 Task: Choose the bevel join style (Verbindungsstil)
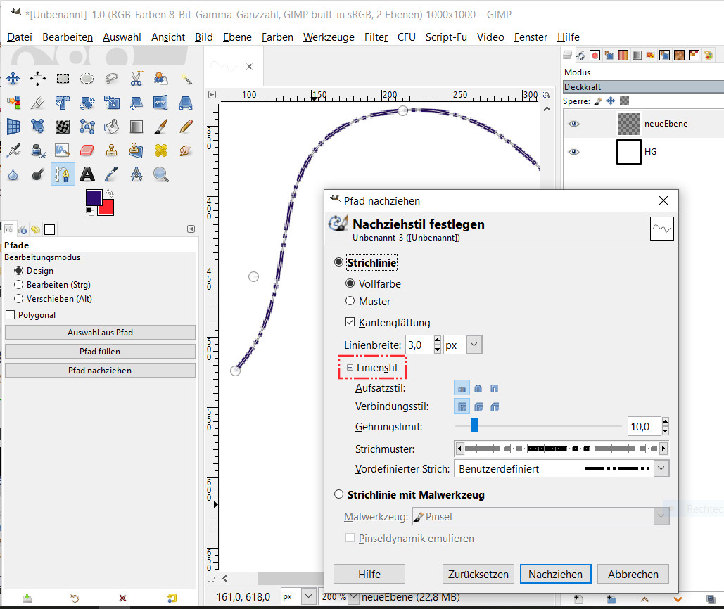coord(495,406)
